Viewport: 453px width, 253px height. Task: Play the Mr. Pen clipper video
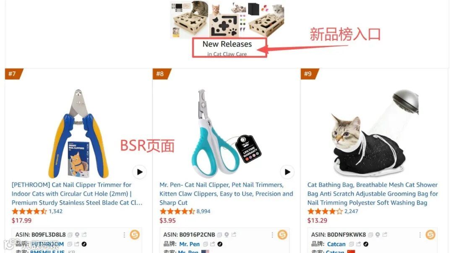tap(287, 172)
